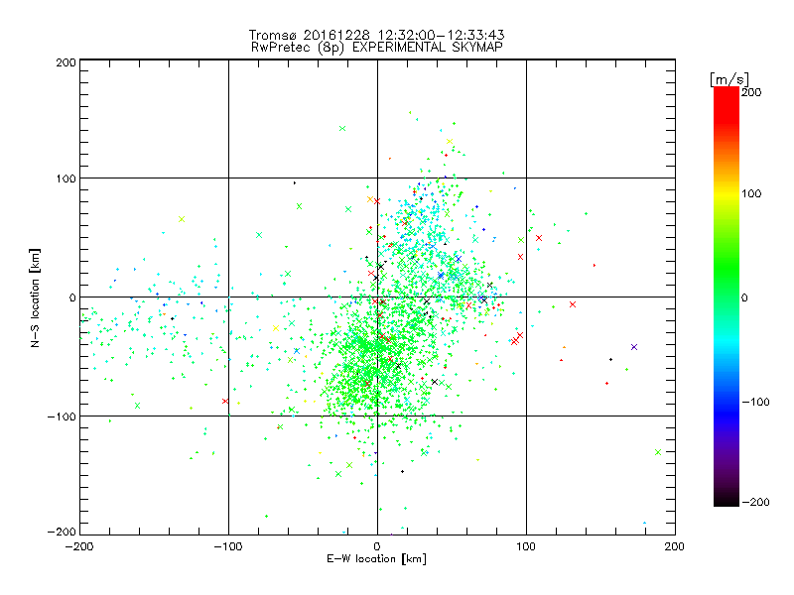Viewport: 794px width, 595px height.
Task: Click the x-axis tick label '-200'
Action: coord(79,546)
